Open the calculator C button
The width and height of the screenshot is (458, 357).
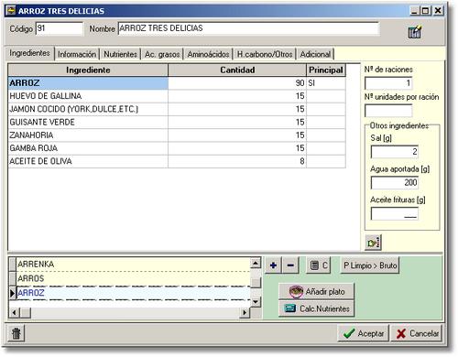coord(319,265)
